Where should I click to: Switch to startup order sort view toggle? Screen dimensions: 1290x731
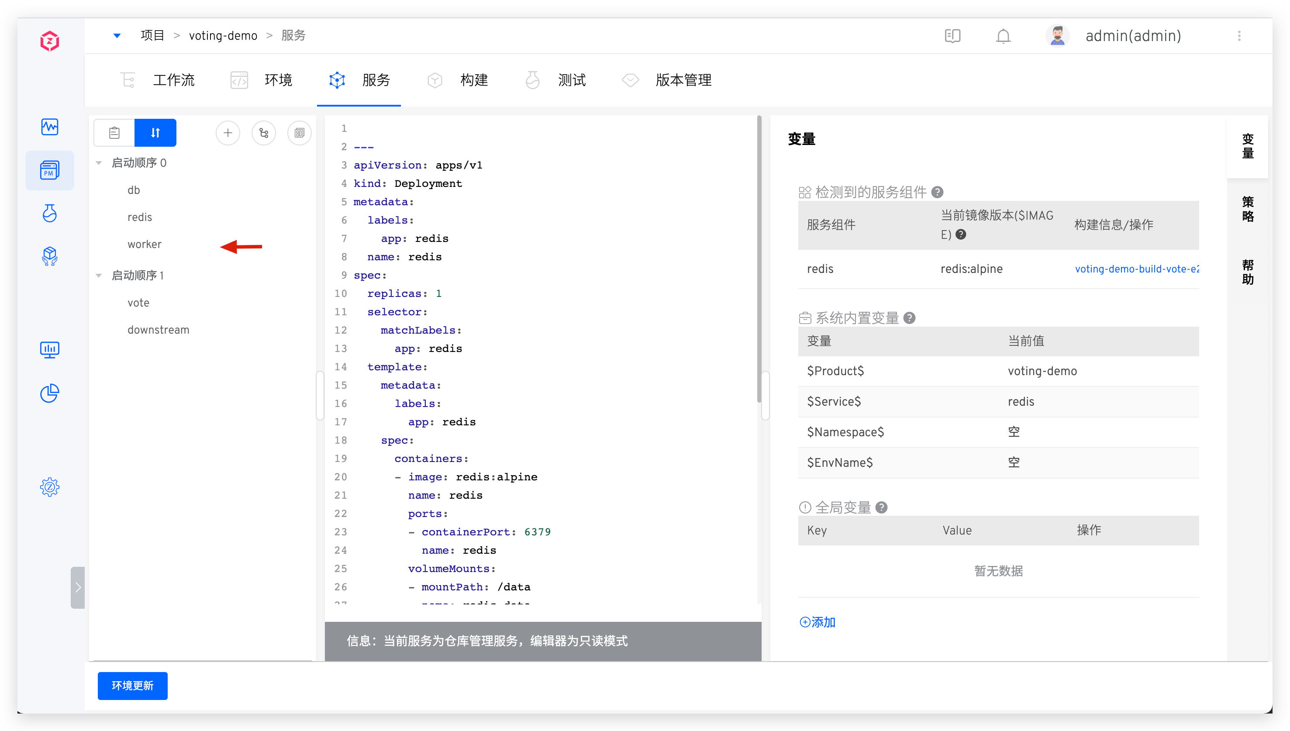click(155, 133)
